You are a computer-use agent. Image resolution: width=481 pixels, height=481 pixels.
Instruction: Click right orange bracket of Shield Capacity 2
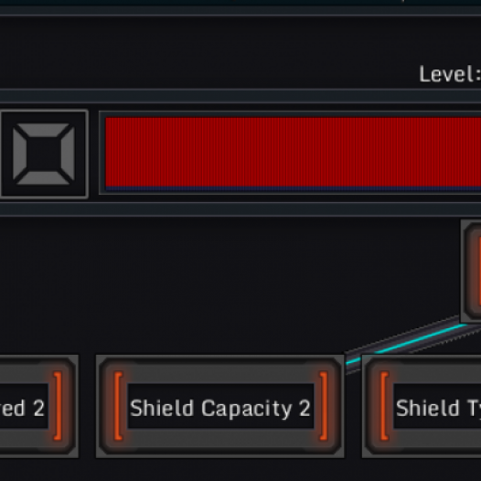324,406
